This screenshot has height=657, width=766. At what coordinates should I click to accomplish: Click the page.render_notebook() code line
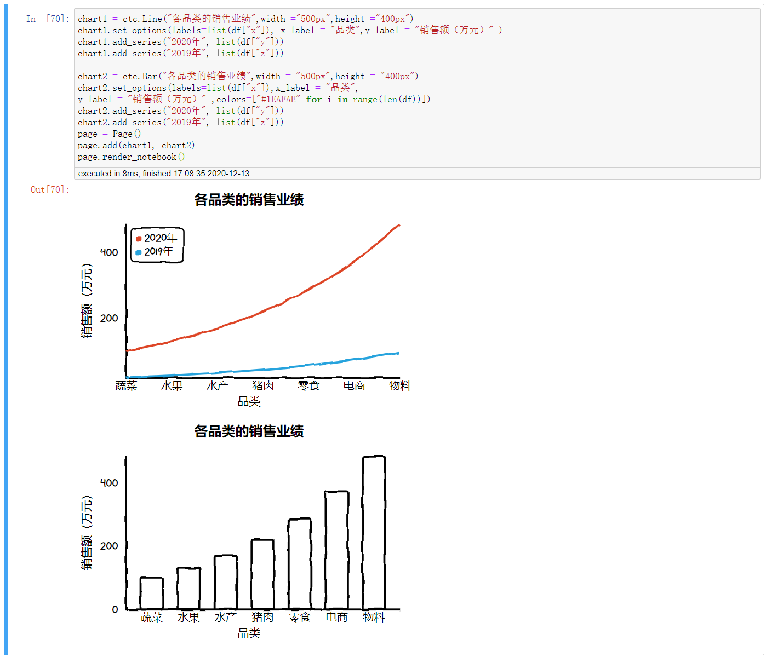pos(132,157)
